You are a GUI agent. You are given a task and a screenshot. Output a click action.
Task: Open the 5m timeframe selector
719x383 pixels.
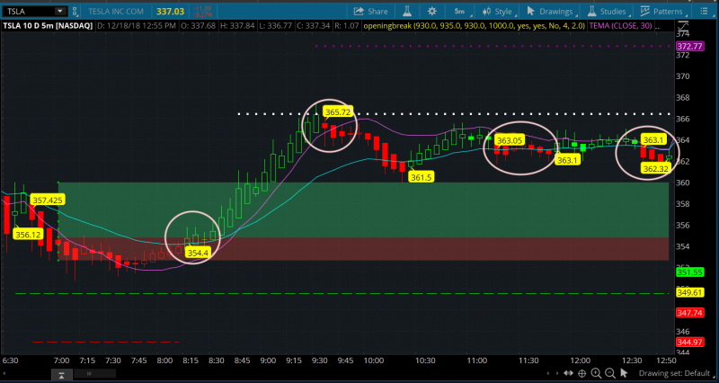point(459,11)
